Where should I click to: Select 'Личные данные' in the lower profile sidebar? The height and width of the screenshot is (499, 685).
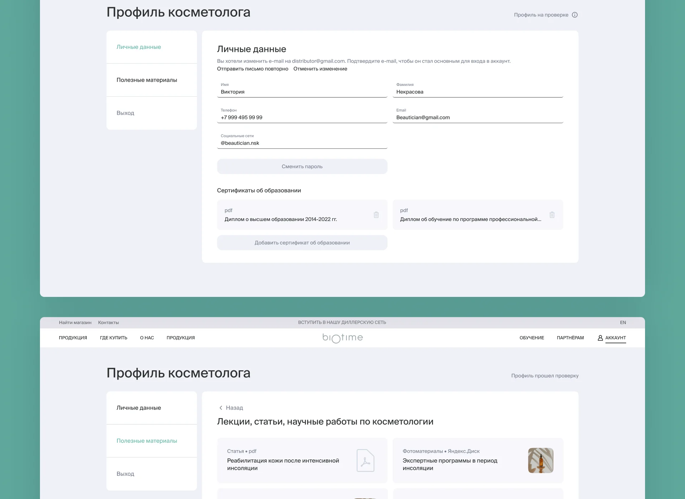tap(152, 408)
